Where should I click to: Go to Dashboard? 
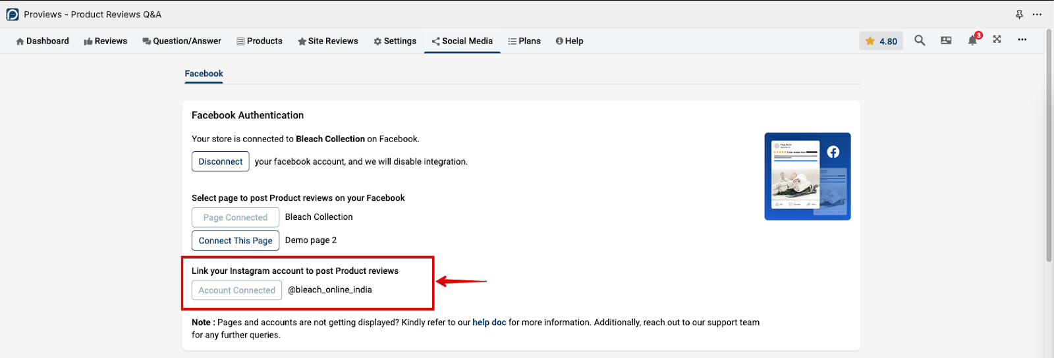click(42, 41)
